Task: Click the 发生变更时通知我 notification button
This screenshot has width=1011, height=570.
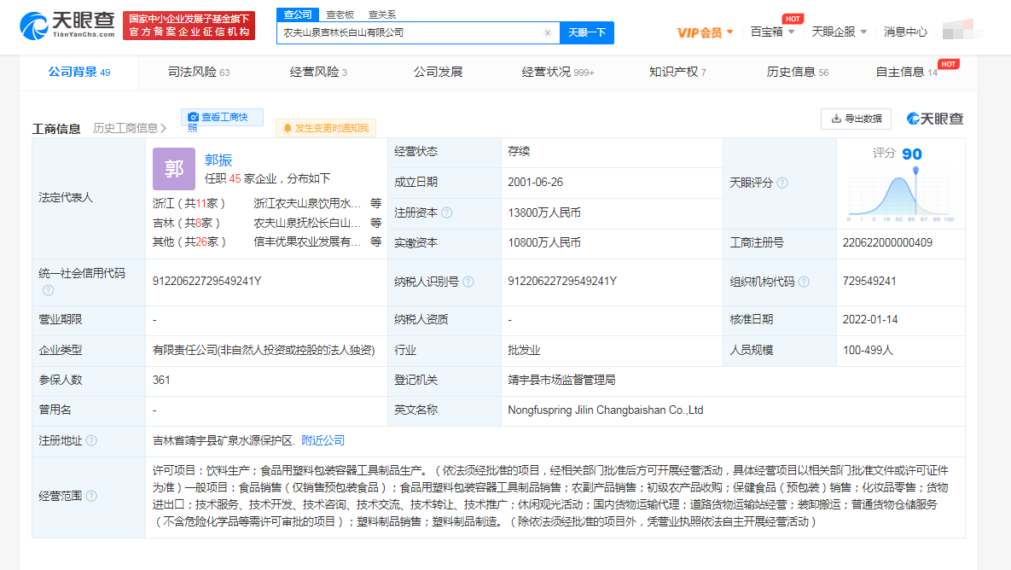Action: point(326,128)
